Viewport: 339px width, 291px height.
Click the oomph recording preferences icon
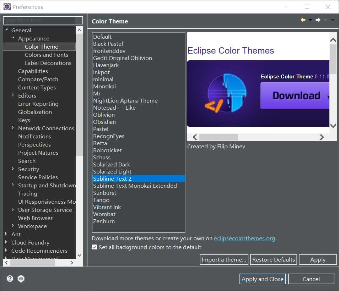coord(21,279)
